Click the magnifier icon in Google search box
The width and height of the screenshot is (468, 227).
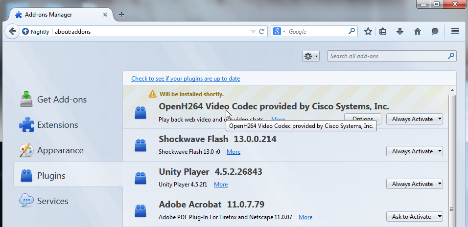[352, 31]
